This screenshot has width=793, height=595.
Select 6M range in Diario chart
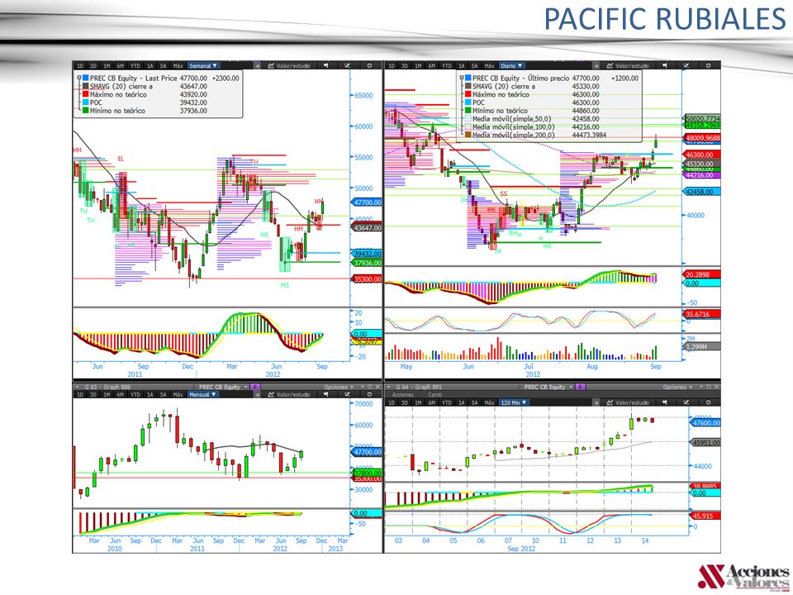[431, 66]
